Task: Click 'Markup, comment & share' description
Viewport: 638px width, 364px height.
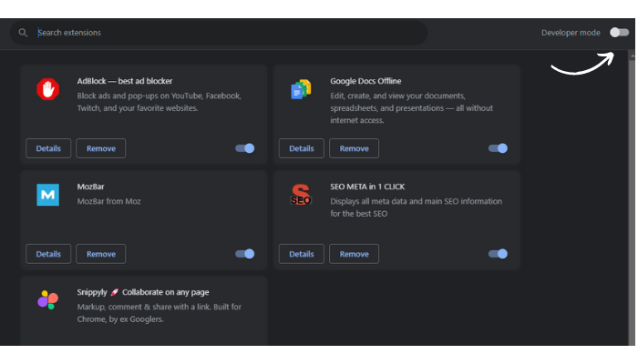Action: tap(159, 313)
